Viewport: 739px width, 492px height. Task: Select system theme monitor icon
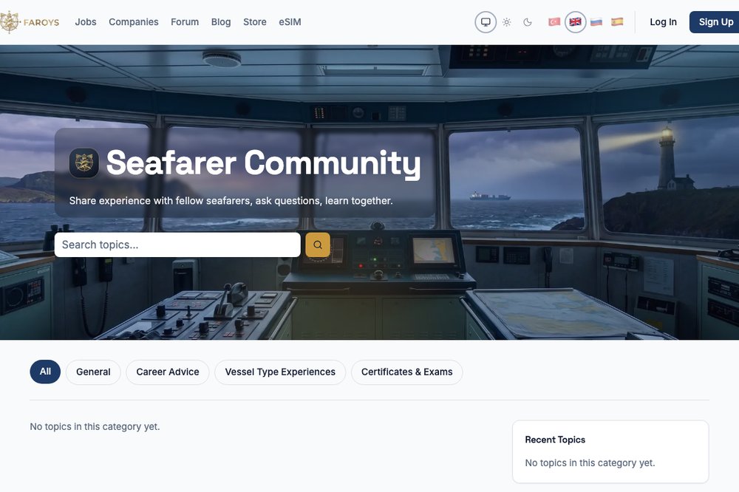[486, 22]
